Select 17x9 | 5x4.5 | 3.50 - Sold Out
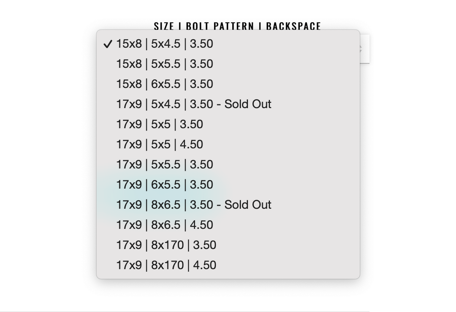The image size is (456, 312). (228, 104)
